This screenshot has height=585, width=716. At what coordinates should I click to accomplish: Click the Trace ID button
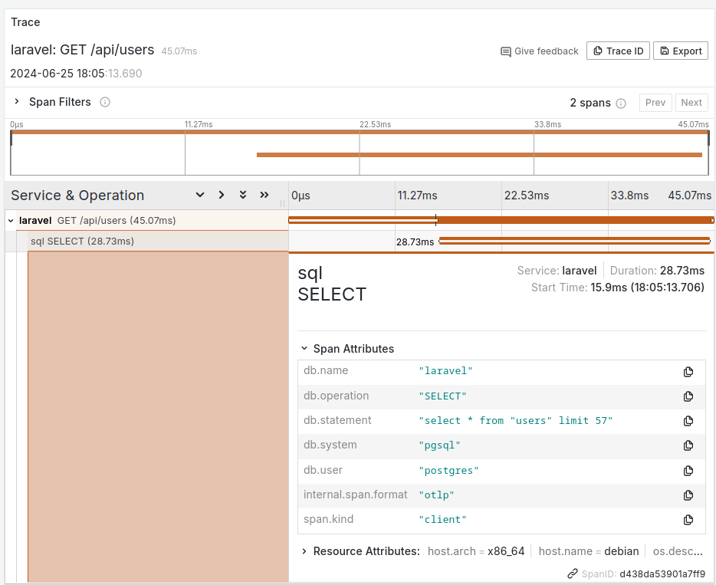pyautogui.click(x=618, y=51)
